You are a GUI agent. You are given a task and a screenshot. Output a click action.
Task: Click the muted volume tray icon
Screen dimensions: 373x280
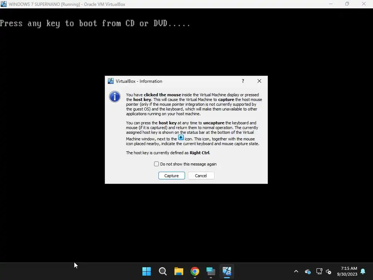[x=329, y=271]
